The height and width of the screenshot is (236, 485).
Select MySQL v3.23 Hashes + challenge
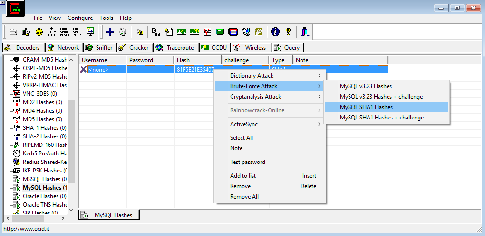[387, 97]
